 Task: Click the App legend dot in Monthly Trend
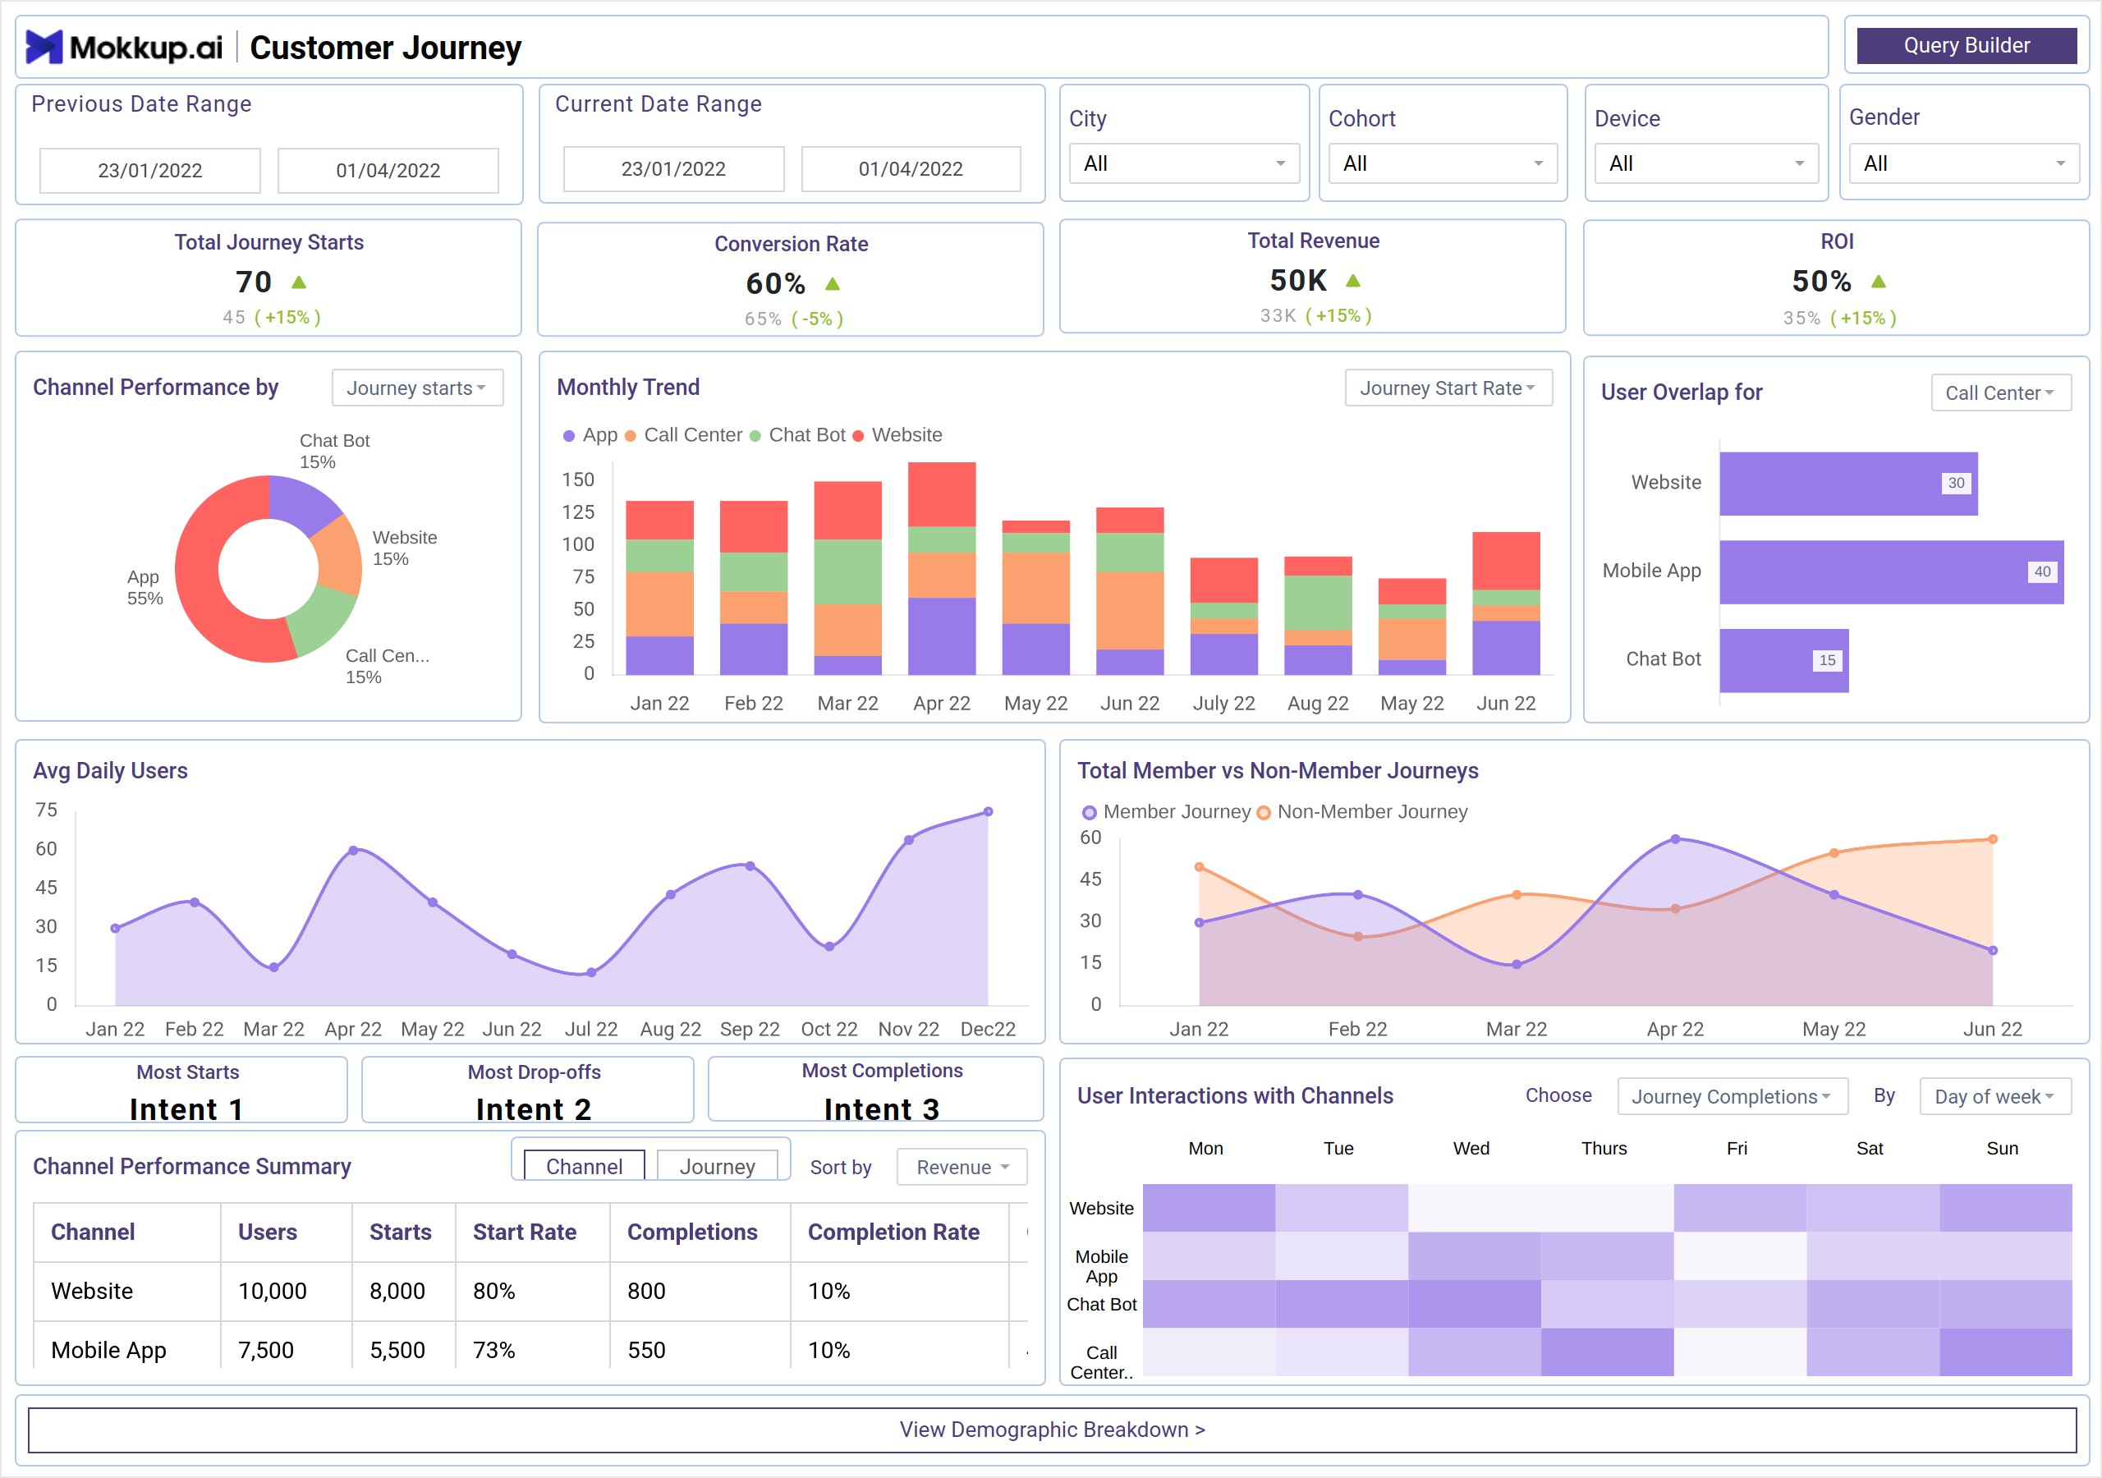click(570, 436)
